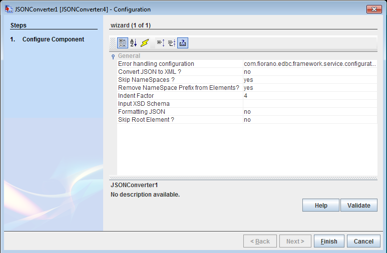The height and width of the screenshot is (253, 387).
Task: Select Remove NameSpace Prefix from Elements row
Action: 180,88
